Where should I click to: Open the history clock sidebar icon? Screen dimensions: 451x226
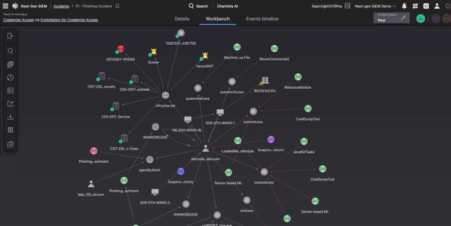pos(11,77)
